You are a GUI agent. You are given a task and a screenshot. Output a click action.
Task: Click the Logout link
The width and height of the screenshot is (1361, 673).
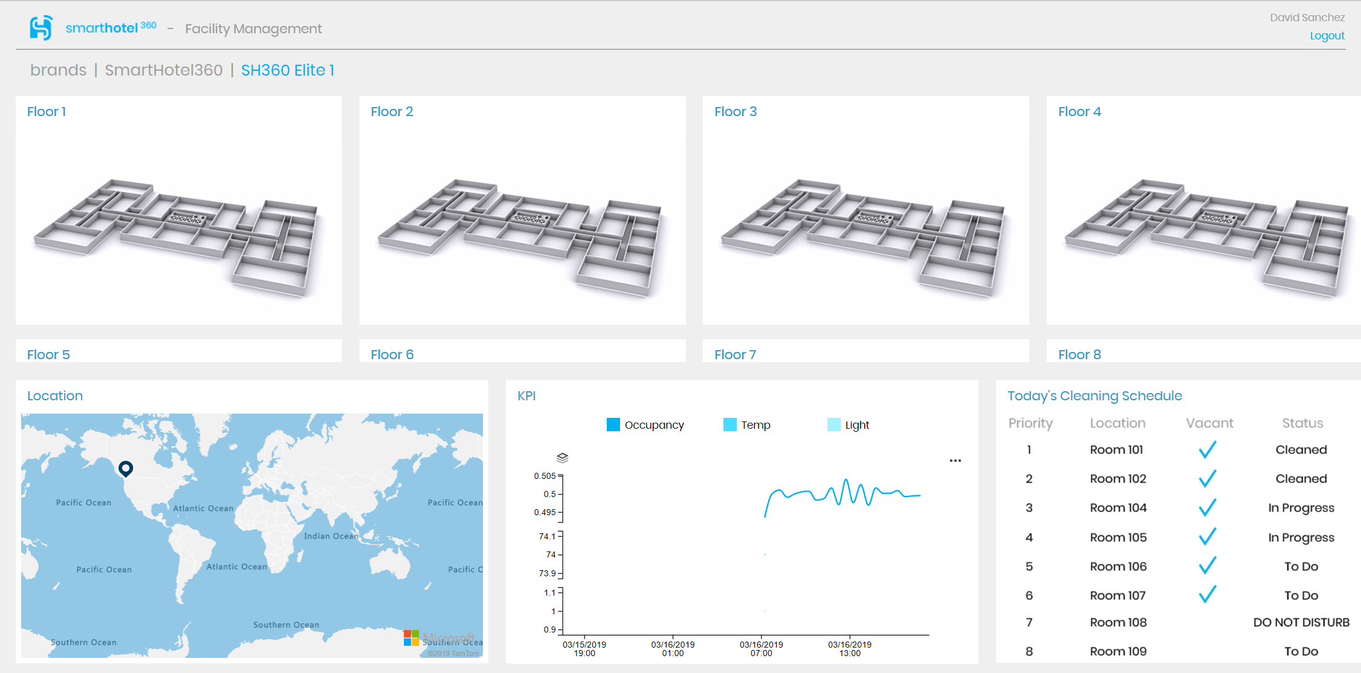coord(1327,36)
